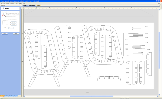This screenshot has height=99, width=162.
Task: Open the Toolpaths menu
Action: point(12,3)
